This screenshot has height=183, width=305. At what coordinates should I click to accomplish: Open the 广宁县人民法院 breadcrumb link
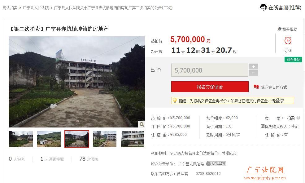click(36, 8)
